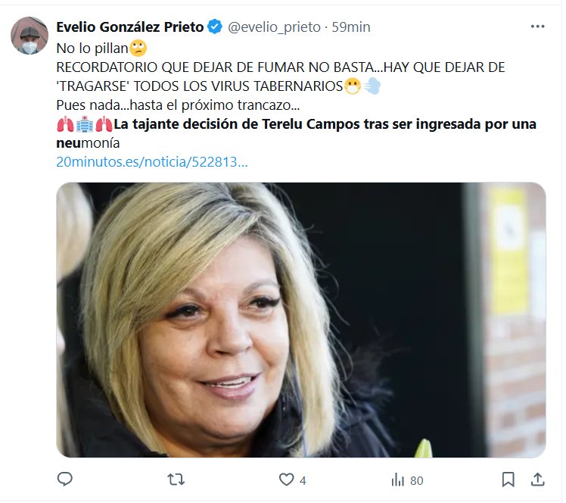Open the tweet via the 59min timestamp
The height and width of the screenshot is (503, 566).
(351, 27)
